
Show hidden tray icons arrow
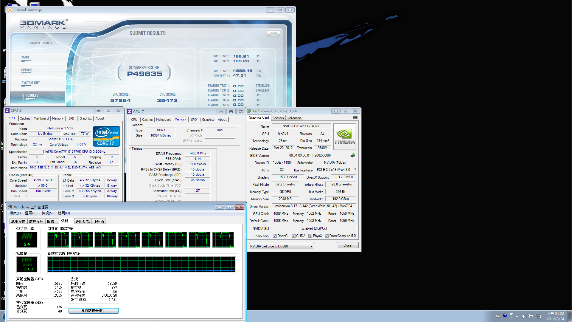(x=517, y=316)
